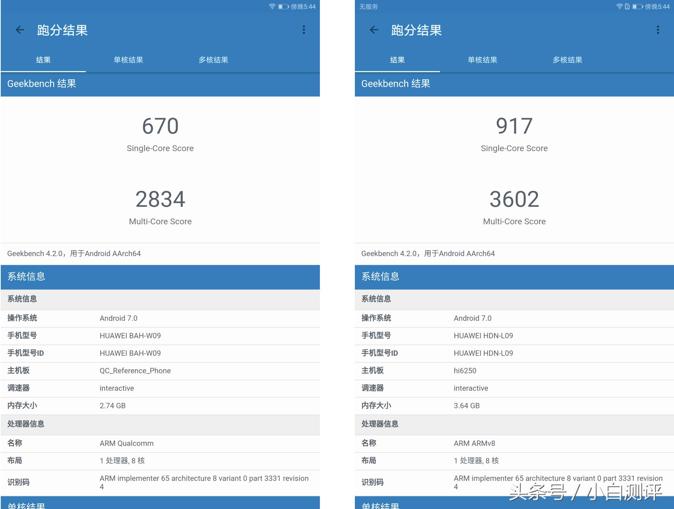Click the 跑分结果 title in right screenshot
Screen dimensions: 674x509
417,30
